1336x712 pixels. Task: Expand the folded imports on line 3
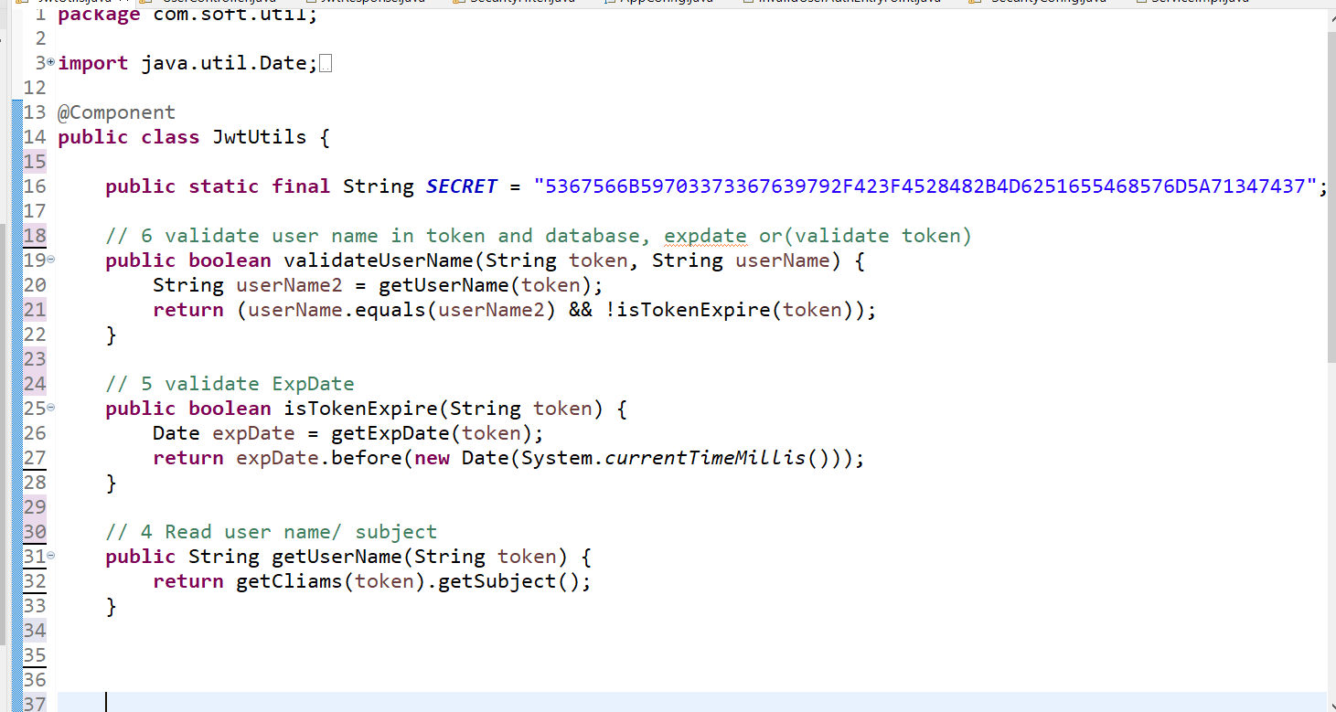(x=50, y=63)
